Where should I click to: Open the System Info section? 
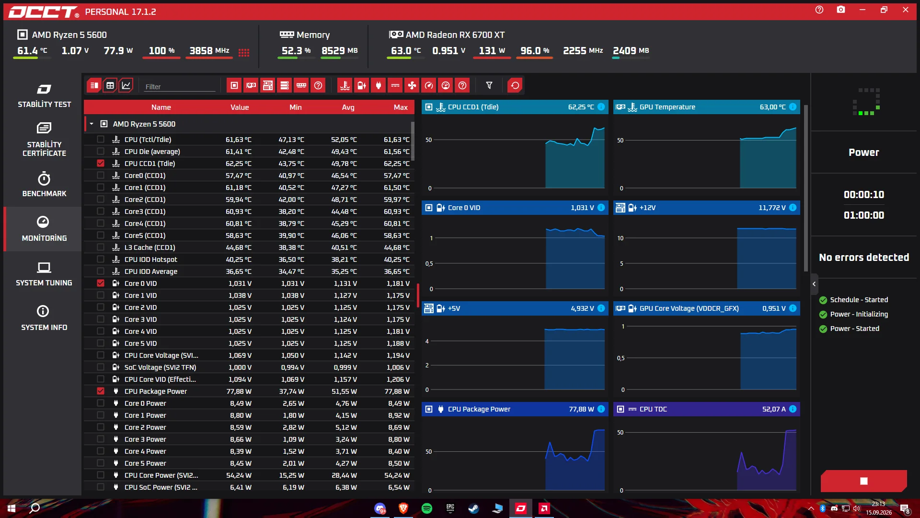(x=44, y=318)
